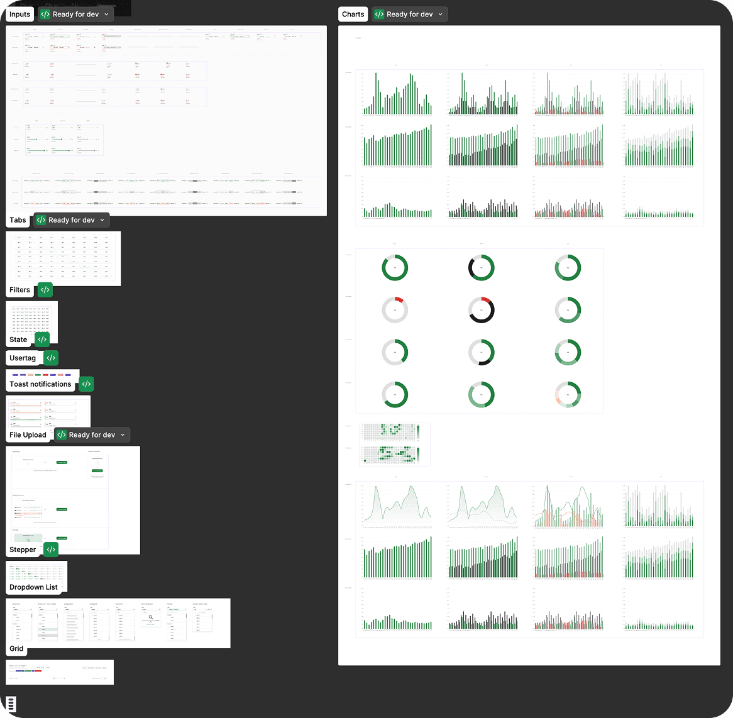Select the Dropdown List frame thumbnail
Viewport: 733px width, 718px height.
click(118, 623)
